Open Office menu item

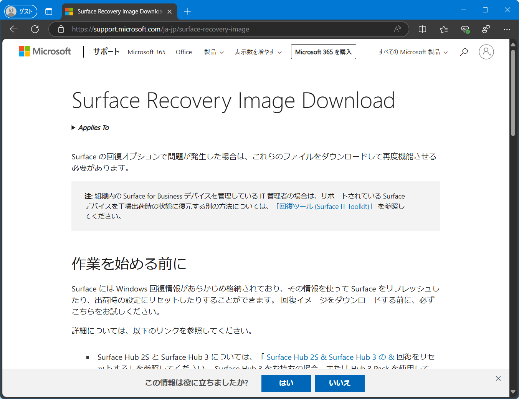184,52
